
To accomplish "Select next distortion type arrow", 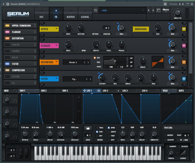I will coord(88,62).
